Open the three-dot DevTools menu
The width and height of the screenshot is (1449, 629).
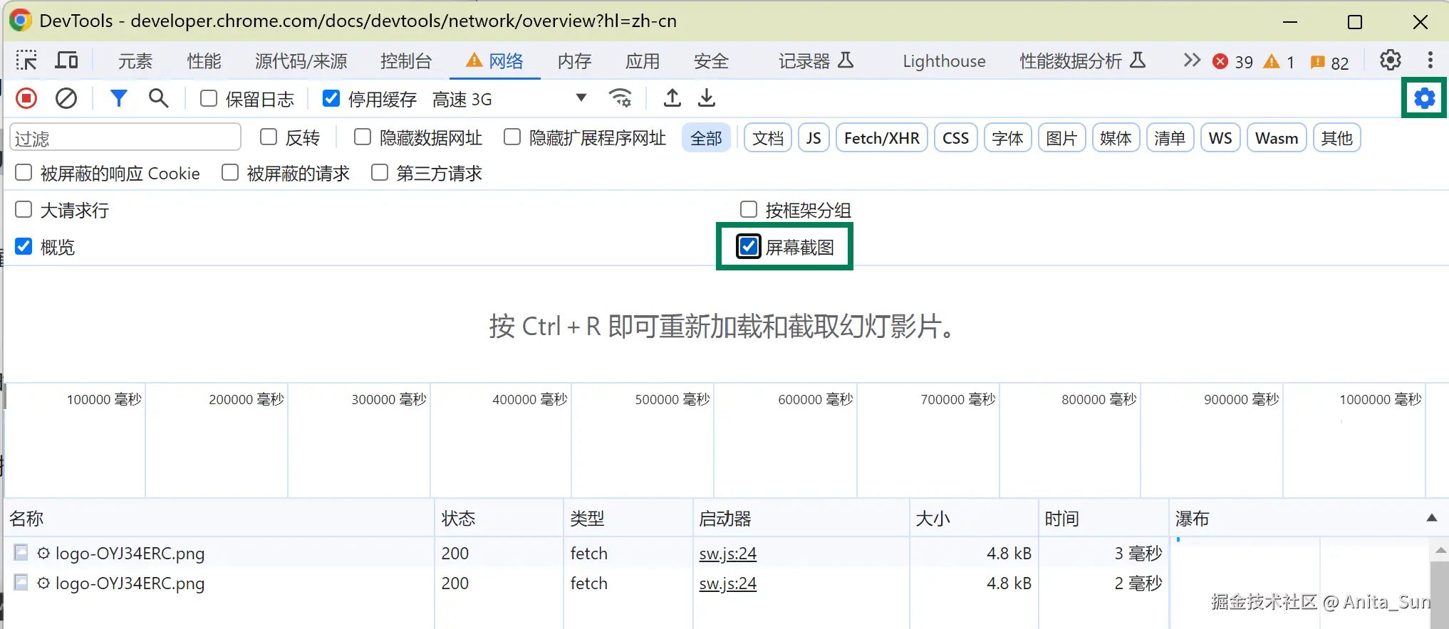(1430, 60)
